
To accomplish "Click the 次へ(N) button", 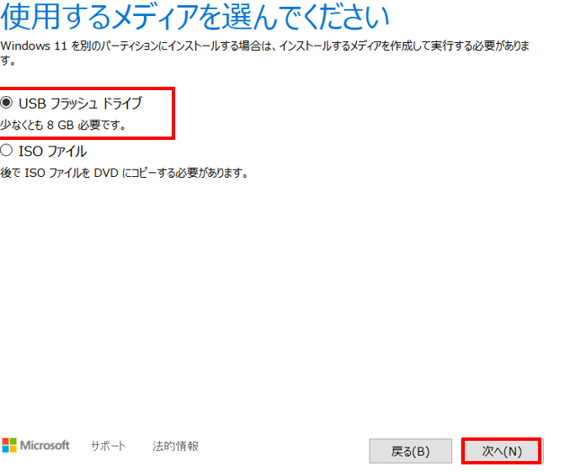I will tap(502, 451).
